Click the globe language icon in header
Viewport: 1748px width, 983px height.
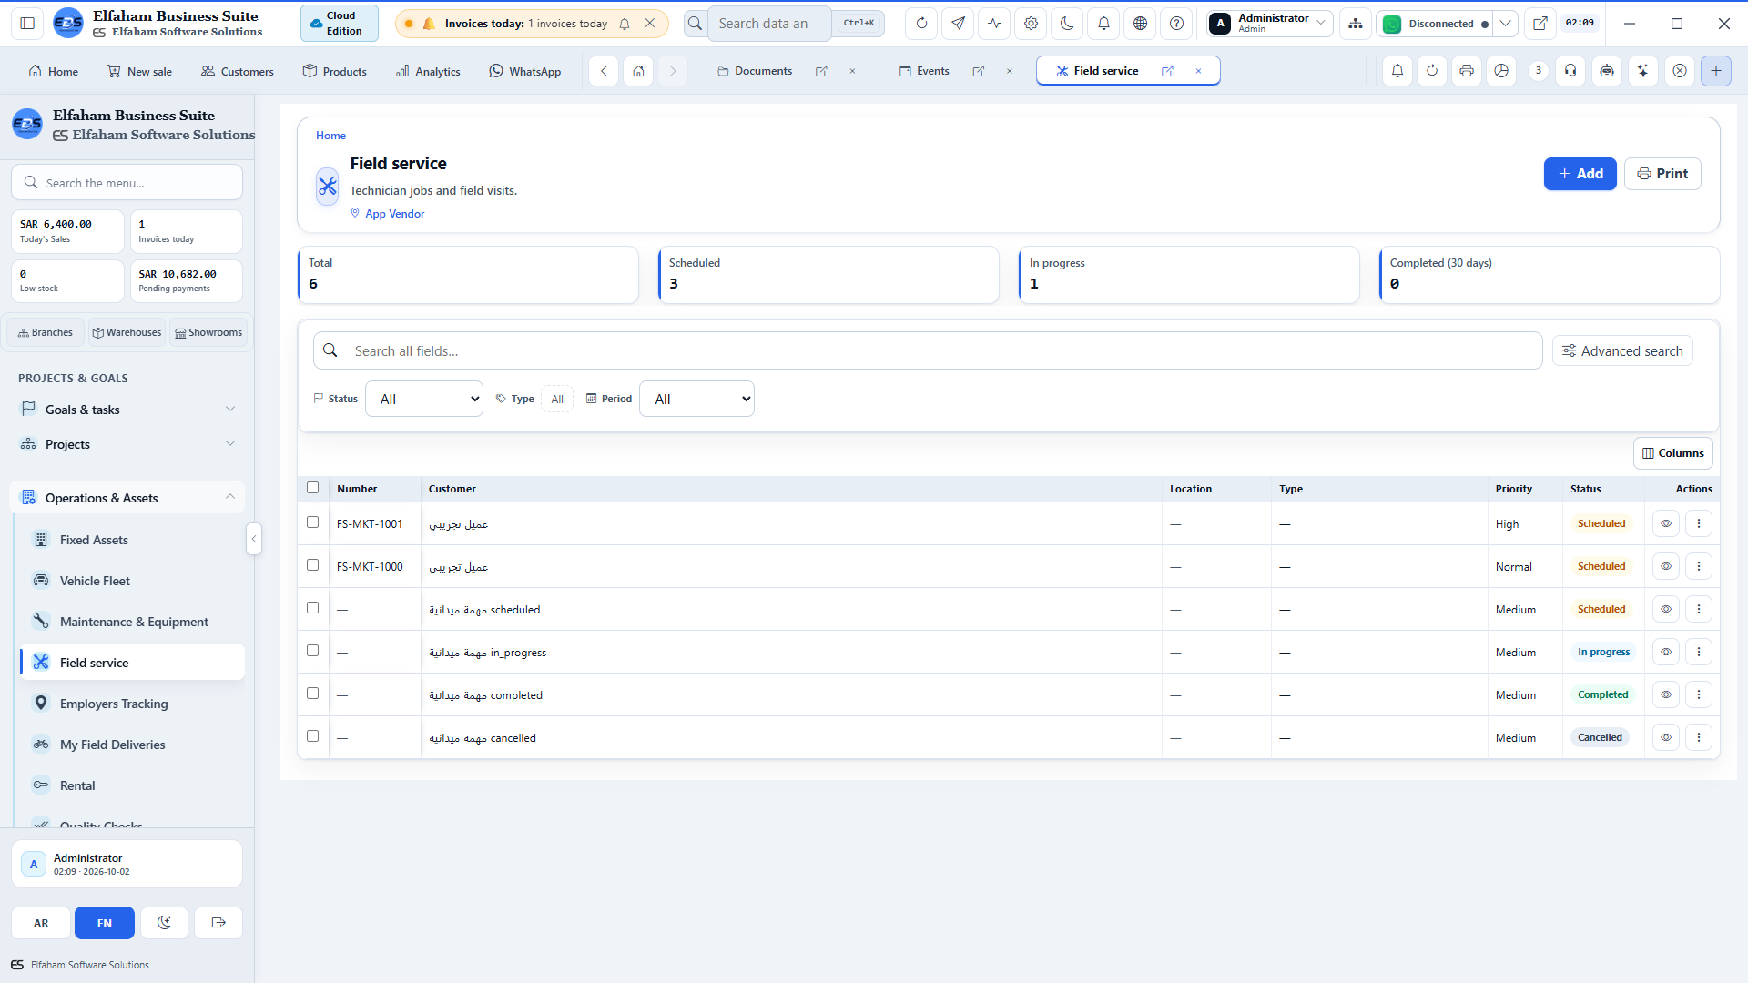point(1140,24)
